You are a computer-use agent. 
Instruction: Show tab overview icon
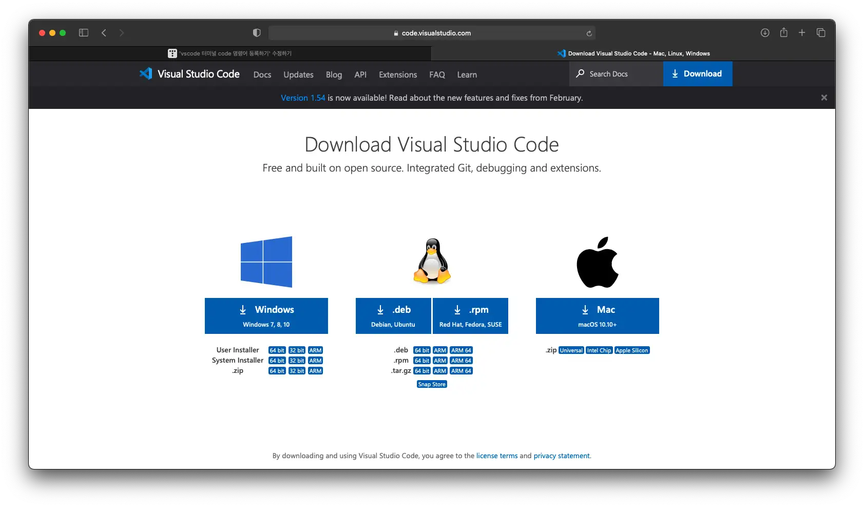[x=821, y=33]
